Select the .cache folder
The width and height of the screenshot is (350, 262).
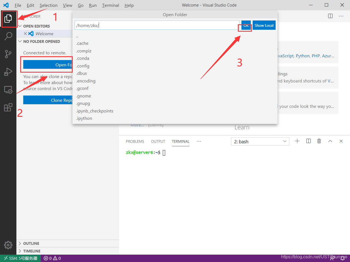(175, 43)
